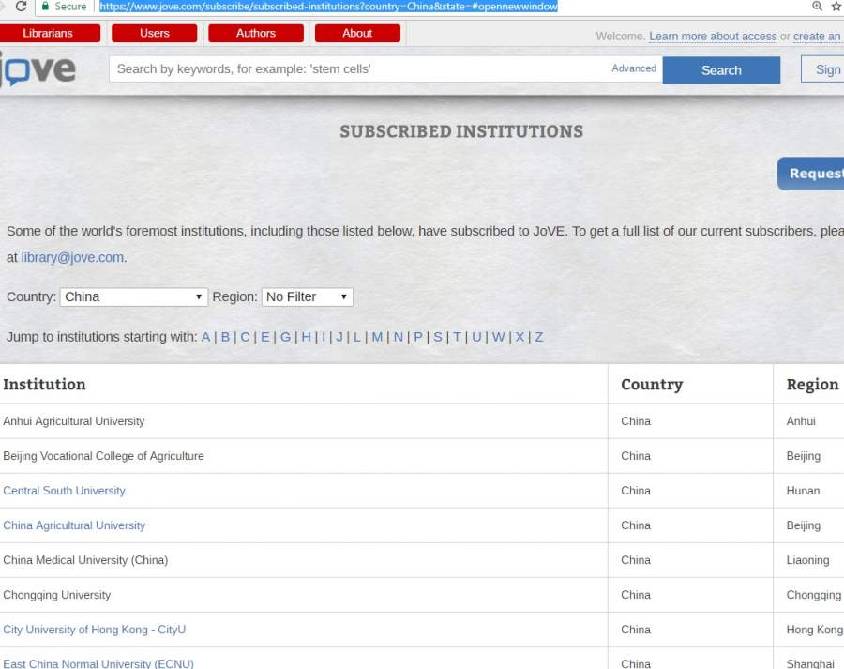The image size is (844, 669).
Task: Jump to institutions starting with N
Action: (x=399, y=337)
